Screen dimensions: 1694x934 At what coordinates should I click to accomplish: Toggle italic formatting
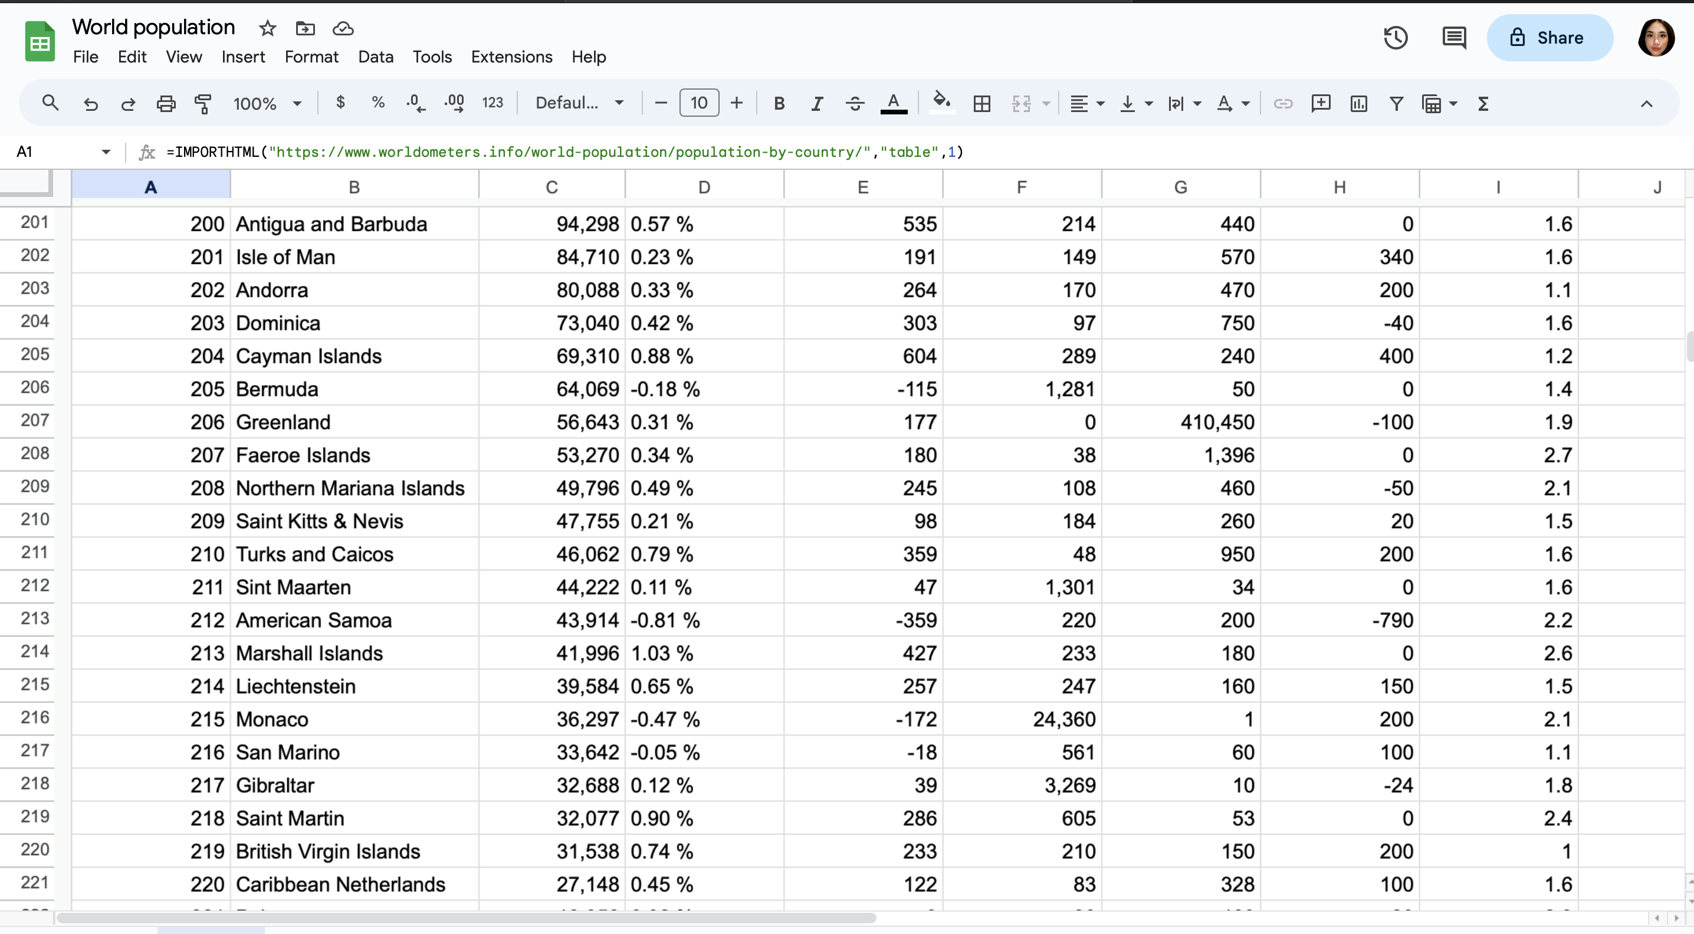816,103
